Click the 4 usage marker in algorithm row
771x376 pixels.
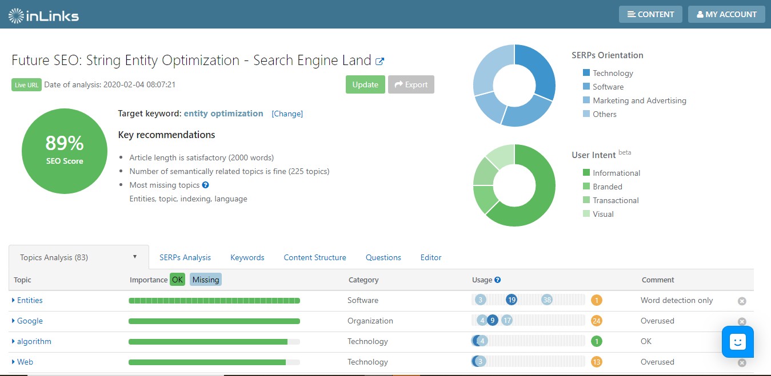(481, 341)
